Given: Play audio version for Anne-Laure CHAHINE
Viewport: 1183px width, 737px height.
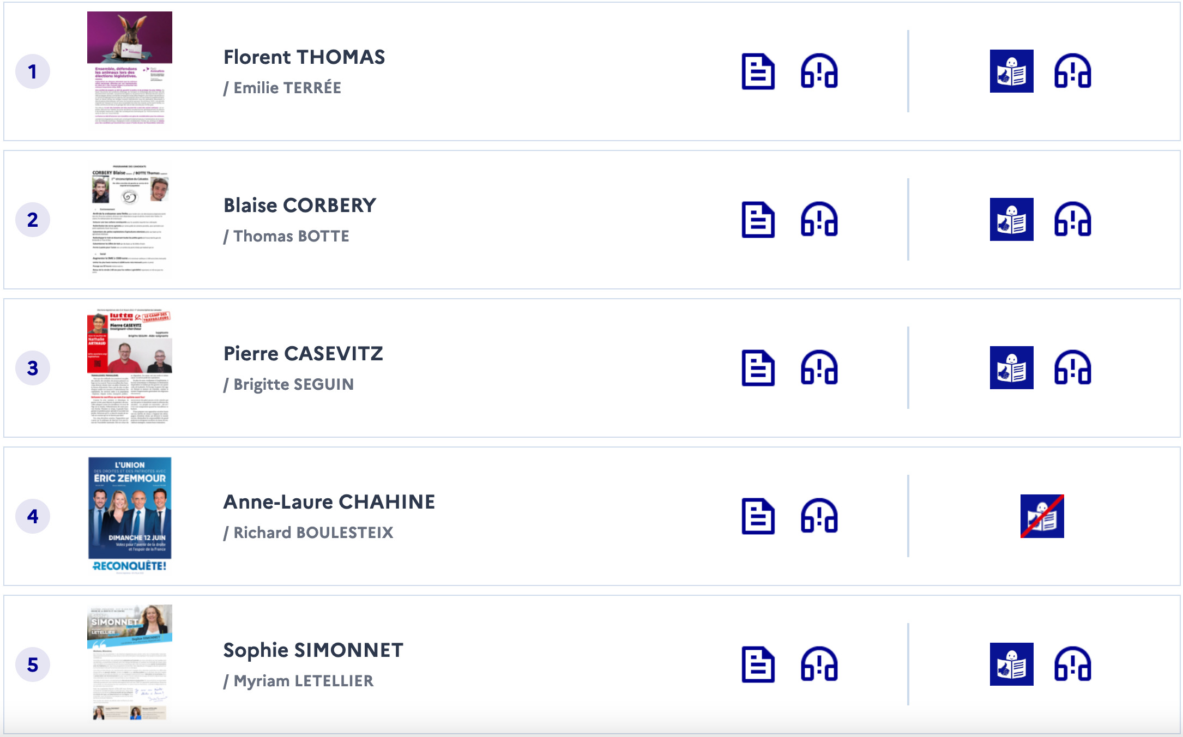Looking at the screenshot, I should point(819,516).
